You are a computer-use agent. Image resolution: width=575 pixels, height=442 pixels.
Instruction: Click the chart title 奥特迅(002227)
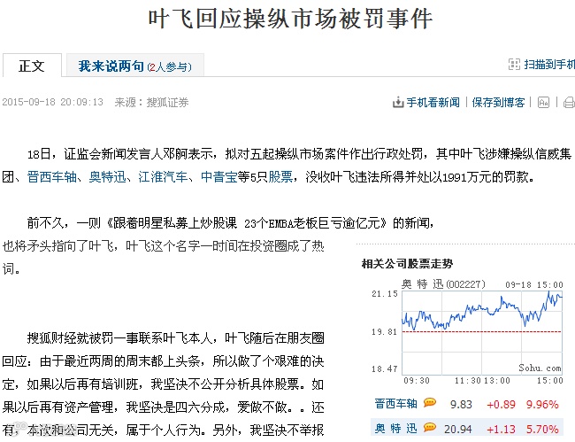pos(443,284)
